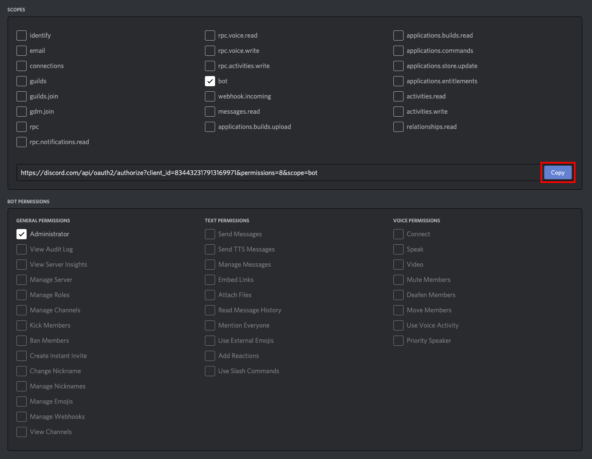Enable the email scope checkbox
Image resolution: width=592 pixels, height=459 pixels.
(x=22, y=51)
